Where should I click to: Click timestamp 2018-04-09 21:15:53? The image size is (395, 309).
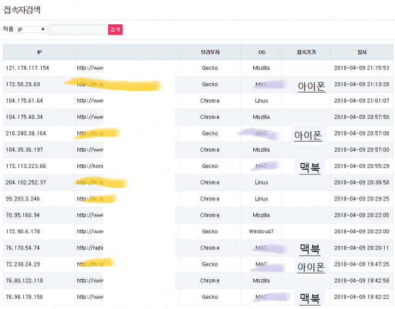(x=361, y=68)
